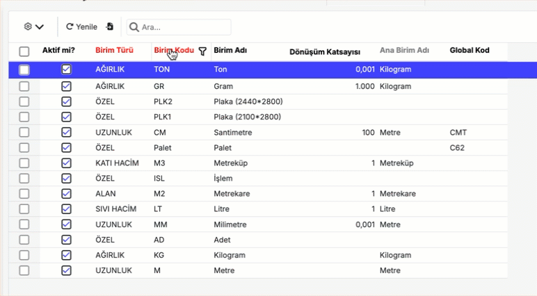Click the Dönüşüm Katsayısı column header
This screenshot has width=537, height=296.
[x=325, y=51]
